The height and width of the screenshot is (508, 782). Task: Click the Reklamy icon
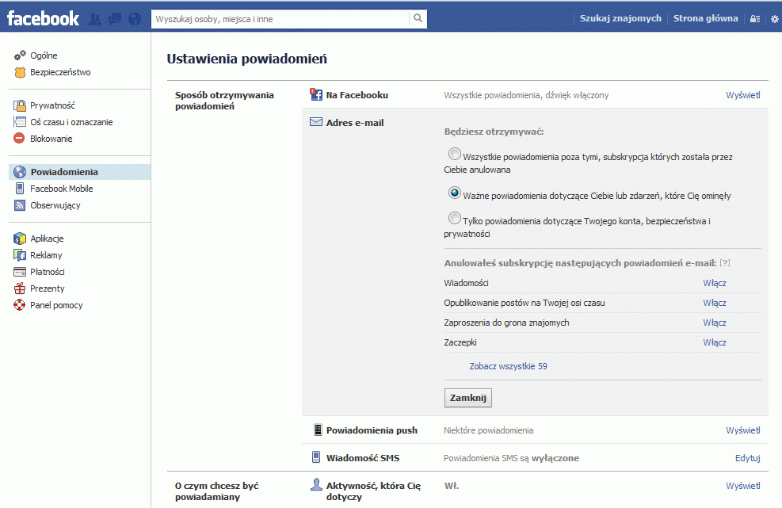[x=20, y=255]
